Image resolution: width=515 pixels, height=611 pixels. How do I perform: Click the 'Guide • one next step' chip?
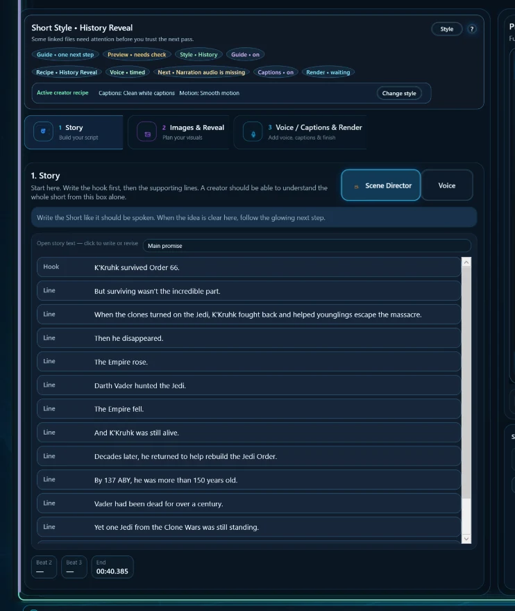(x=65, y=55)
